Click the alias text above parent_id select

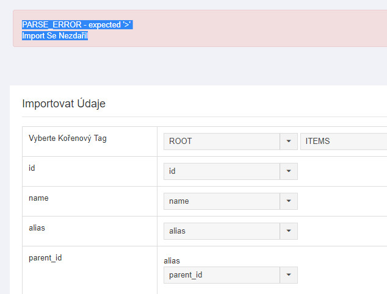tap(172, 261)
